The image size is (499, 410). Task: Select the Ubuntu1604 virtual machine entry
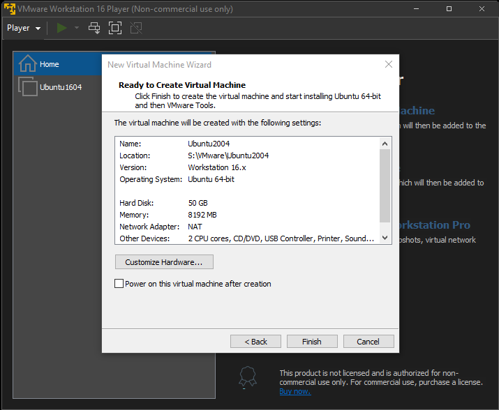(x=58, y=87)
